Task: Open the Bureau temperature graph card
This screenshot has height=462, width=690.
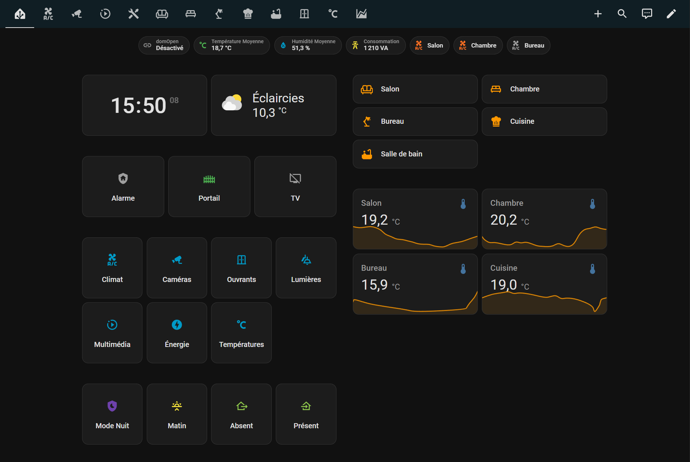Action: (415, 284)
